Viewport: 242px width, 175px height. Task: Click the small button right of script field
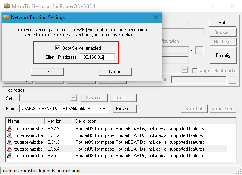click(232, 80)
